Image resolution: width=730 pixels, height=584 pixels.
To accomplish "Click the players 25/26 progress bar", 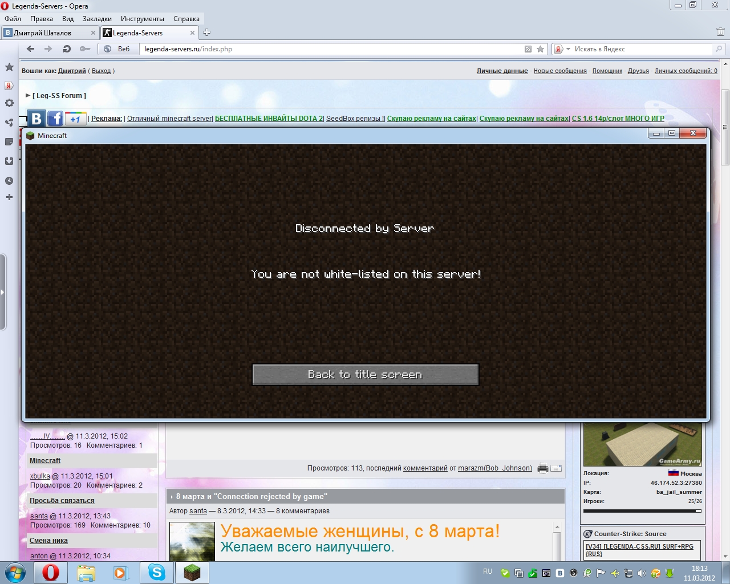I will coord(642,511).
